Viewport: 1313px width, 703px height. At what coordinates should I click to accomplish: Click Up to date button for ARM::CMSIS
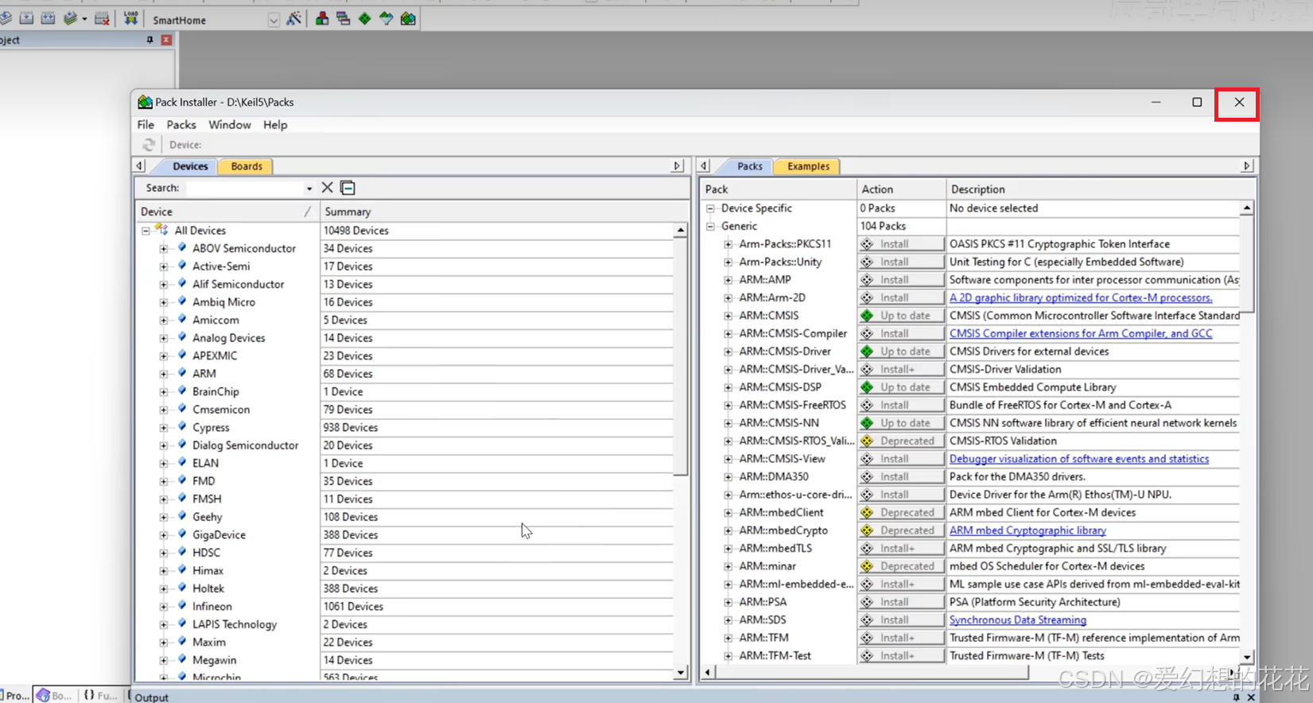tap(901, 316)
